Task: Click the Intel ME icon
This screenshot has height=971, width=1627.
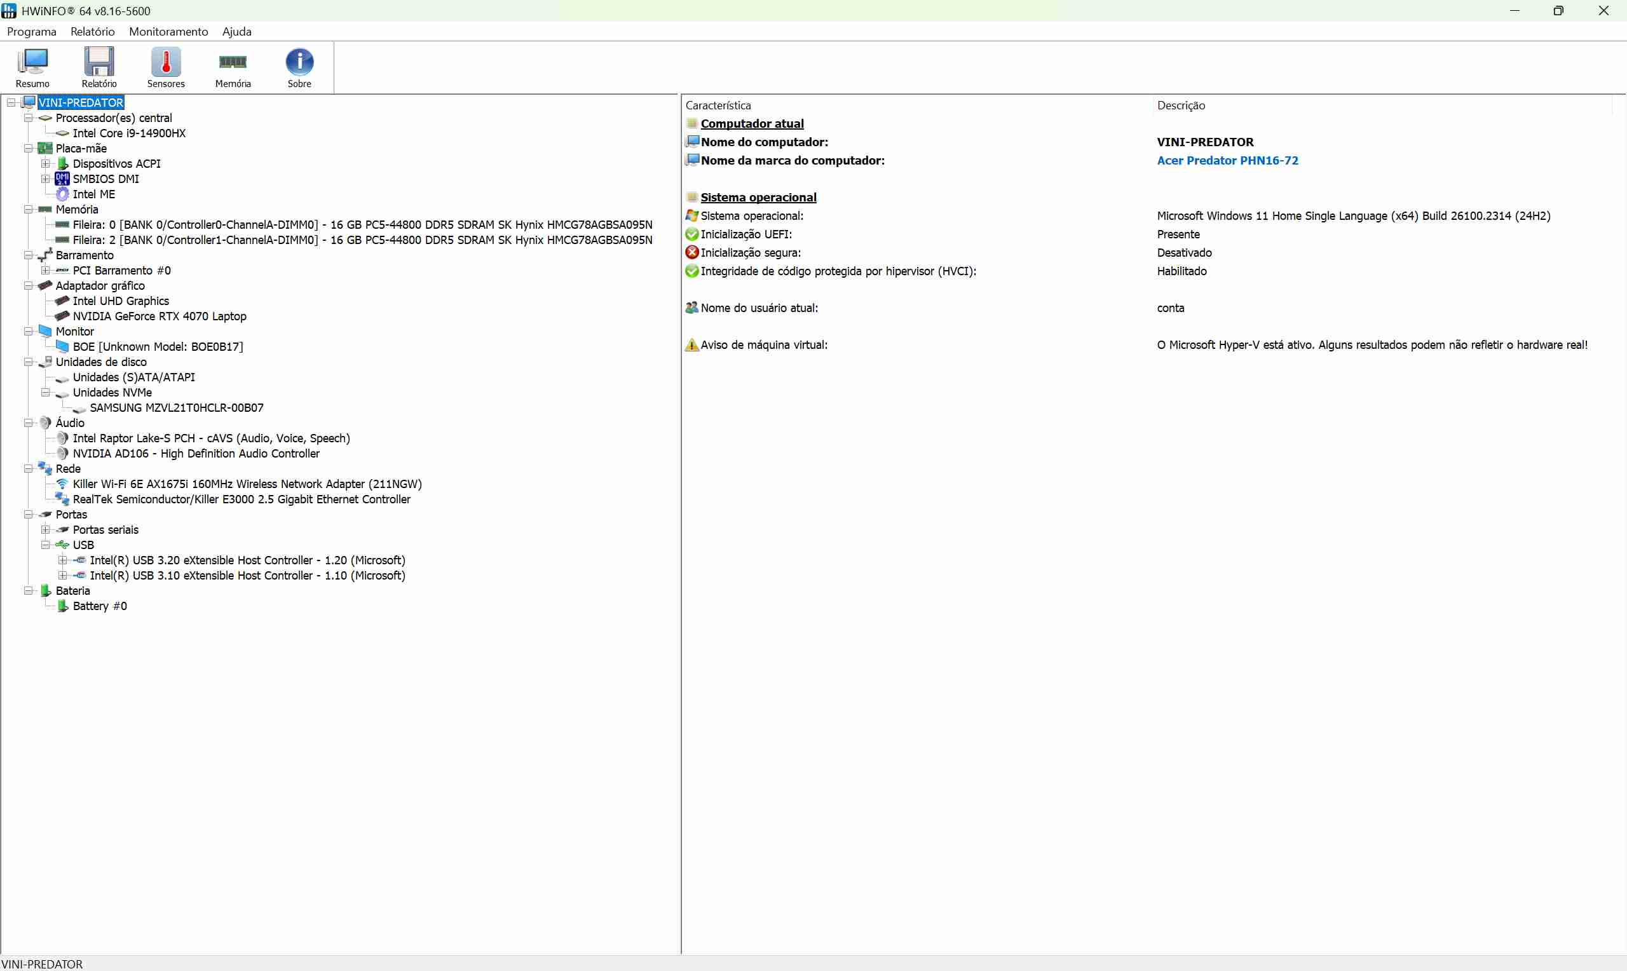Action: click(62, 194)
